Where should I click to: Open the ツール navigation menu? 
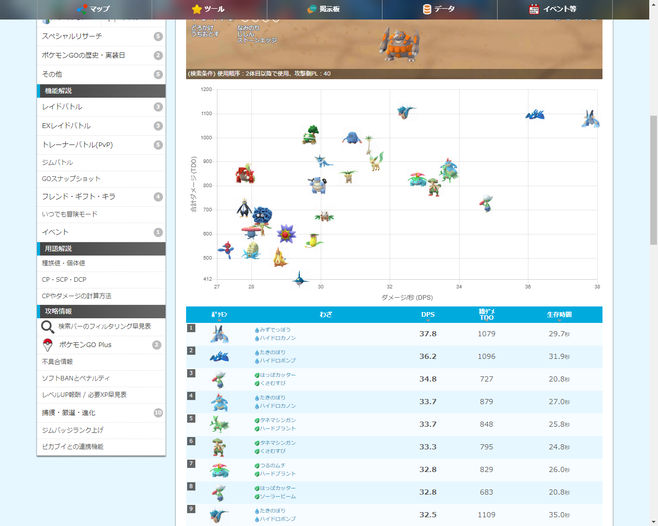(x=209, y=9)
